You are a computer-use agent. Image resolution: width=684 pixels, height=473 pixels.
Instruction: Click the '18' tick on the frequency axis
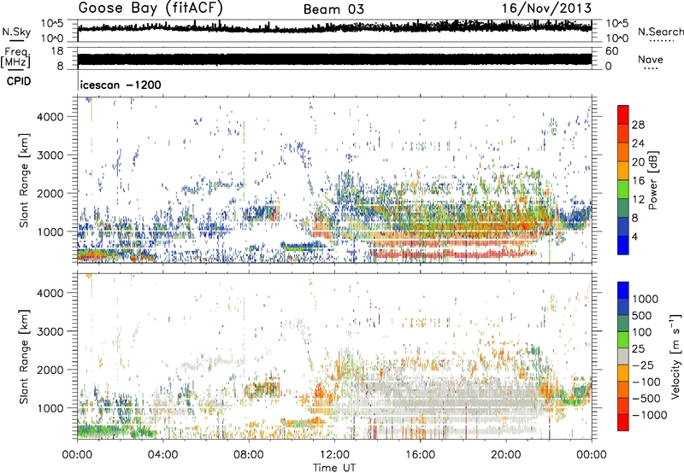pyautogui.click(x=57, y=51)
